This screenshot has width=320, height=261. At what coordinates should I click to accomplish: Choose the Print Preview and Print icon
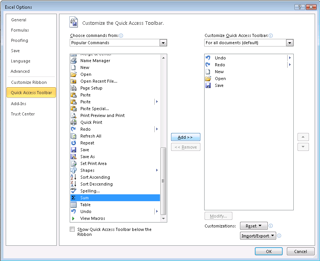pyautogui.click(x=74, y=115)
